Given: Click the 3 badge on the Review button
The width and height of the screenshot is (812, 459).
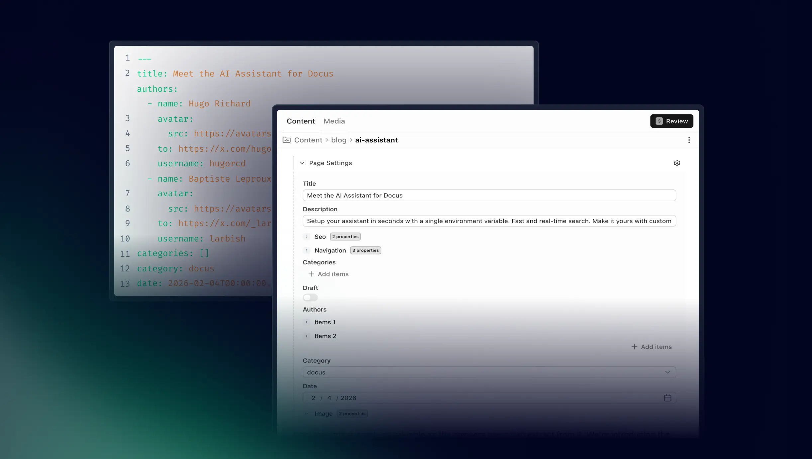Looking at the screenshot, I should tap(659, 121).
